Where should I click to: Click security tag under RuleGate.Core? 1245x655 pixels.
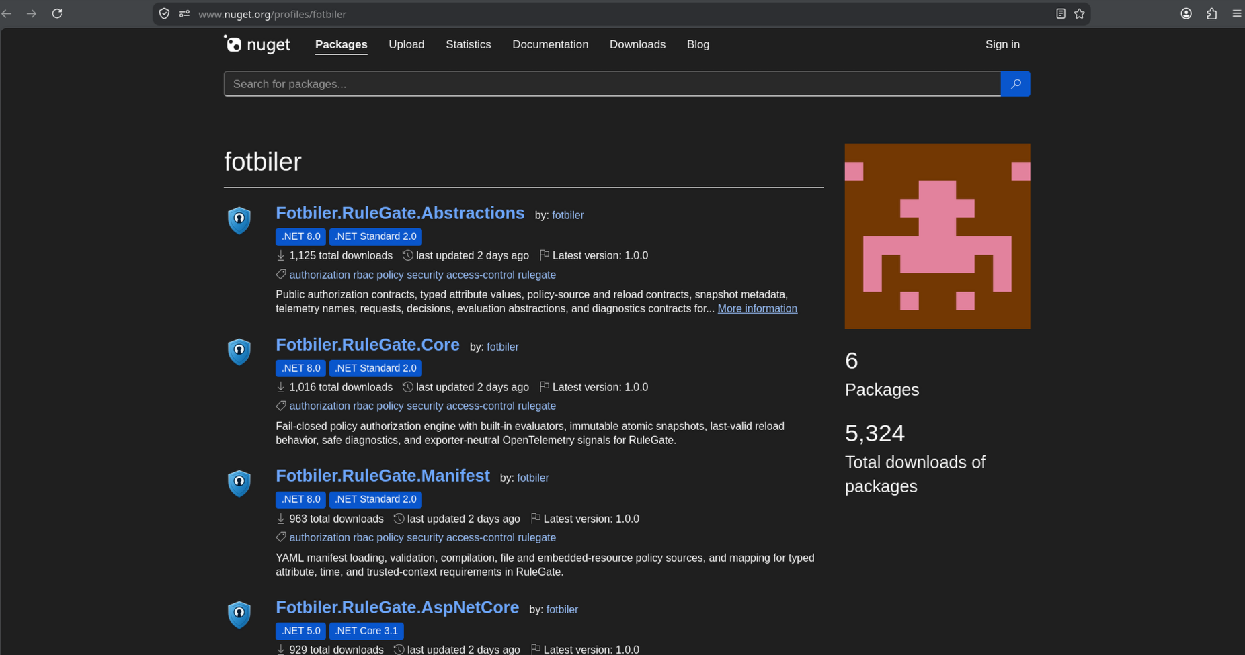(x=425, y=406)
